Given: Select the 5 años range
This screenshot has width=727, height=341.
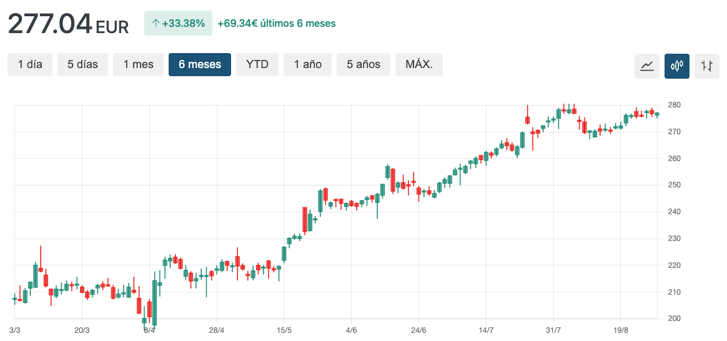Looking at the screenshot, I should coord(363,64).
